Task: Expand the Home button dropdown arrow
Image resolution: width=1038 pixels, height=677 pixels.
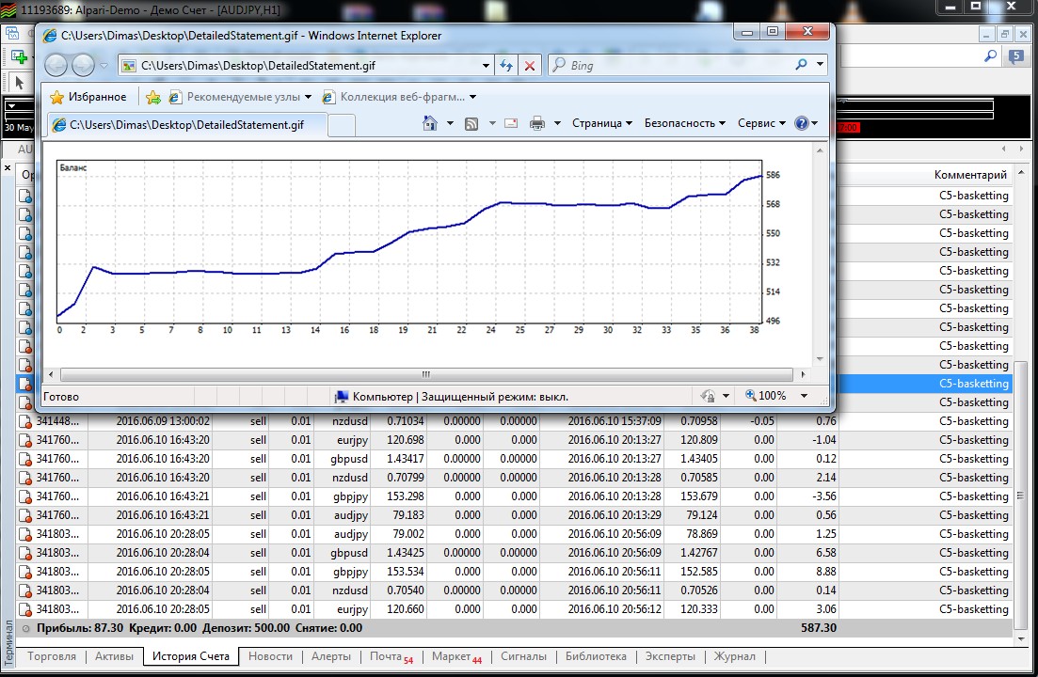Action: coord(450,123)
